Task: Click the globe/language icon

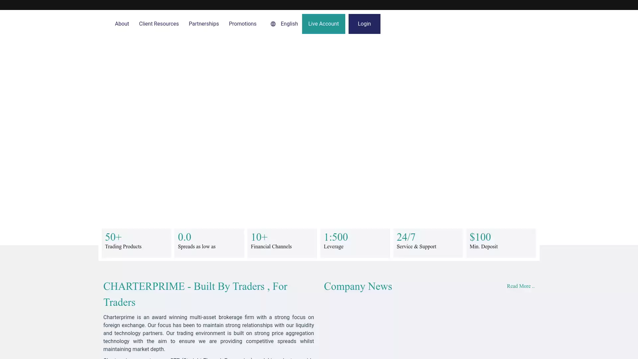Action: pyautogui.click(x=273, y=24)
